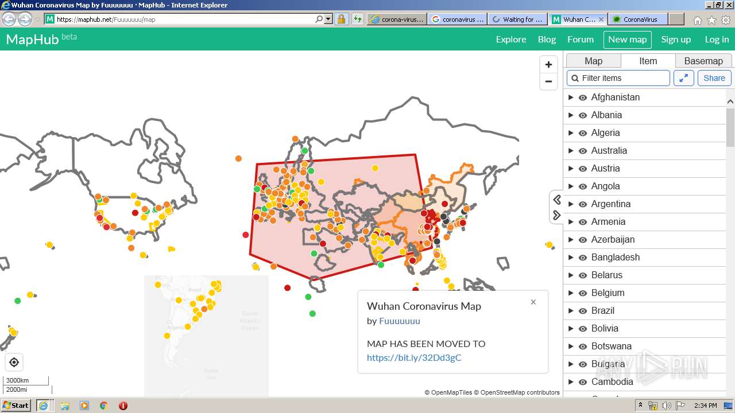
Task: Switch to the corona-virus browser tab
Action: point(397,19)
